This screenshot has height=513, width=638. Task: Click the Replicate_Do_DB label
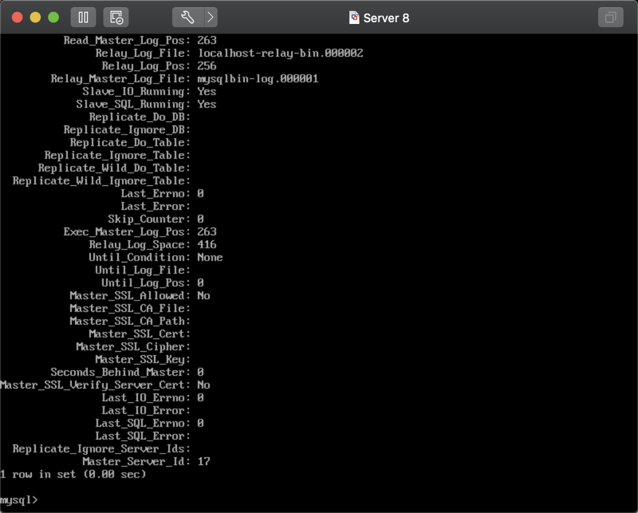tap(139, 117)
